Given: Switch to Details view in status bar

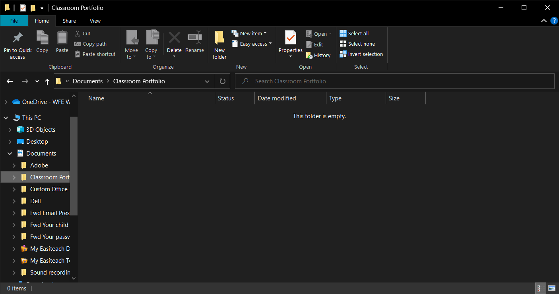Looking at the screenshot, I should (x=541, y=288).
